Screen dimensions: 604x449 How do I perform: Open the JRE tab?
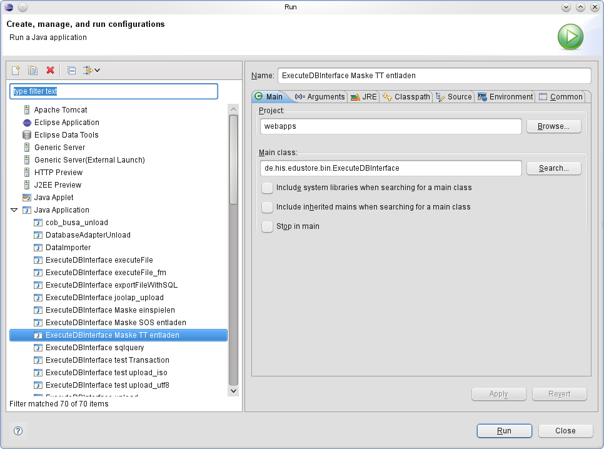tap(364, 97)
